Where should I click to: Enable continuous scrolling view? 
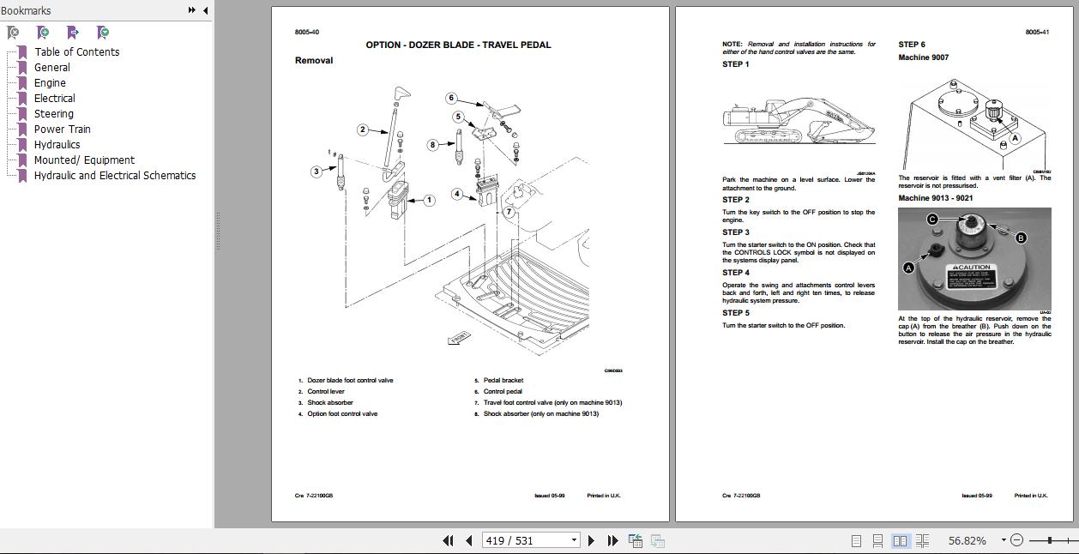[876, 540]
